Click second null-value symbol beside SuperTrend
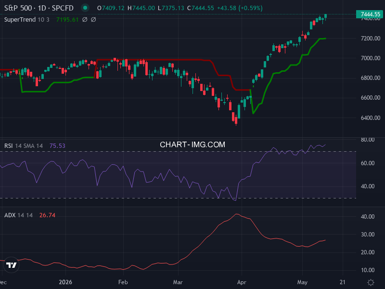The width and height of the screenshot is (385, 289). click(x=93, y=20)
